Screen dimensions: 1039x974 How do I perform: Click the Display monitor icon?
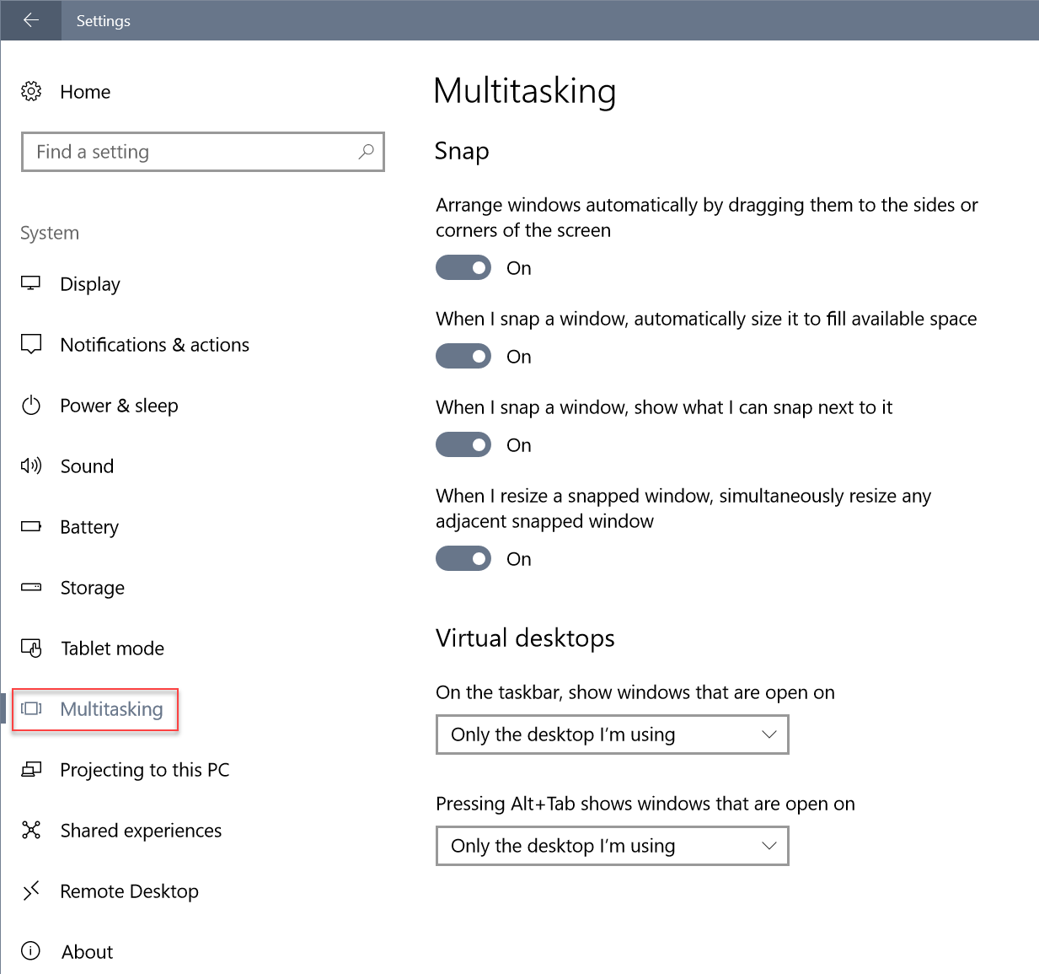(x=31, y=283)
